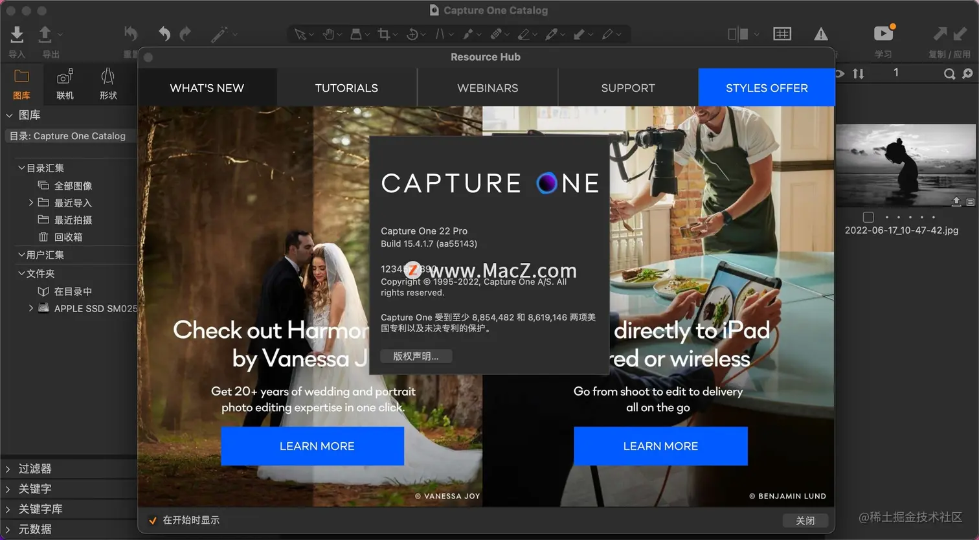The width and height of the screenshot is (979, 540).
Task: Open the 目录: Capture One Catalog selector
Action: coord(70,136)
